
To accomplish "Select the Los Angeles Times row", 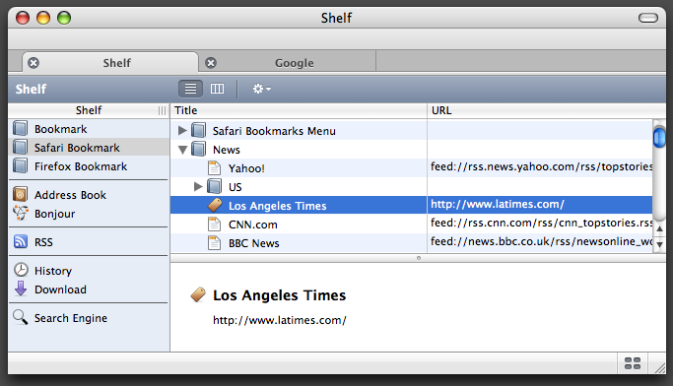I will tap(411, 205).
